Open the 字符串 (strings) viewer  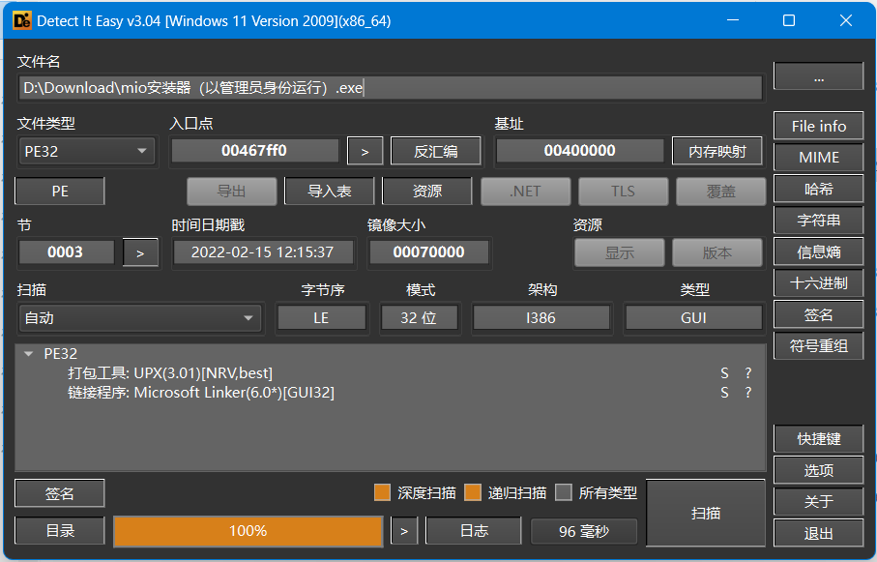(818, 221)
